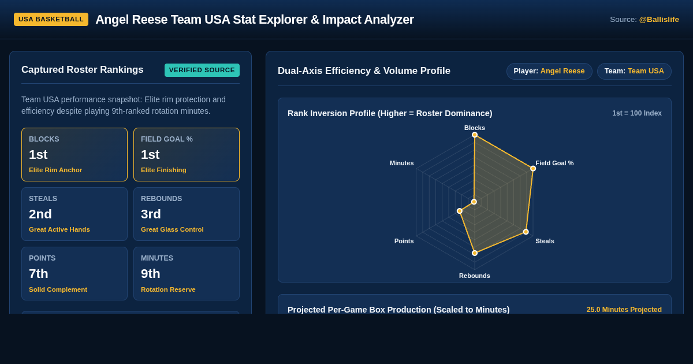Click the Steals axis label on radar
The height and width of the screenshot is (364, 693).
[545, 241]
